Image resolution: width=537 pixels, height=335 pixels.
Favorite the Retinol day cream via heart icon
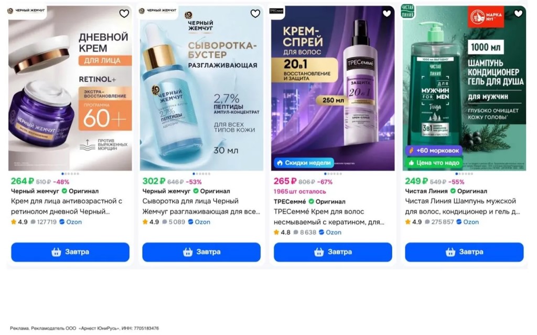coord(124,14)
